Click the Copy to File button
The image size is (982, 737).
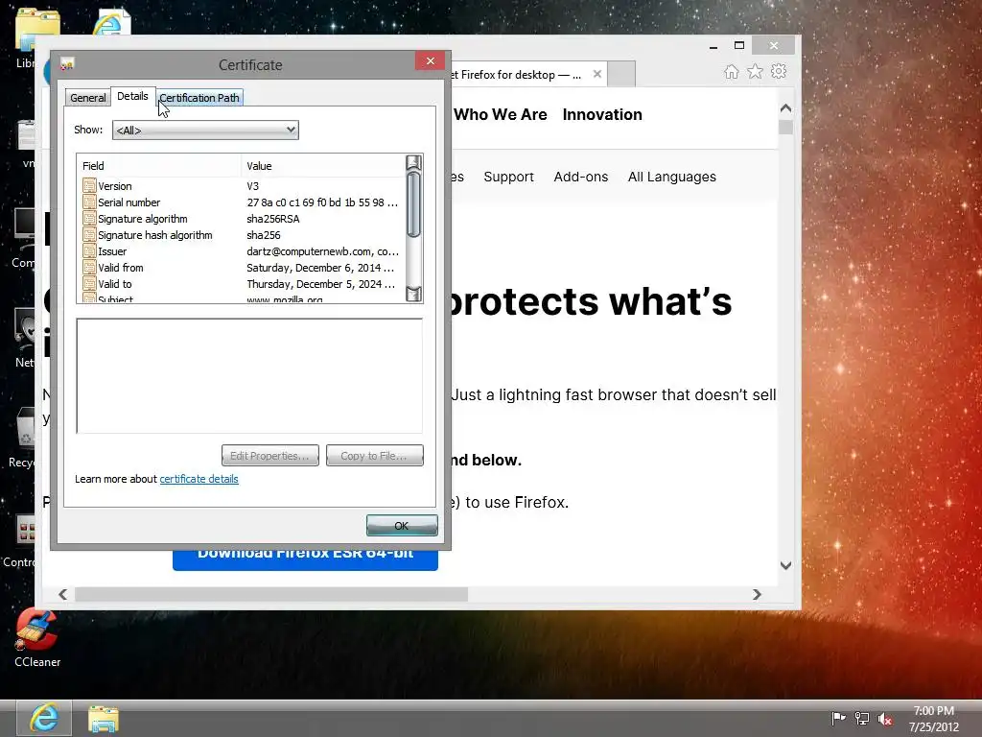[x=375, y=456]
